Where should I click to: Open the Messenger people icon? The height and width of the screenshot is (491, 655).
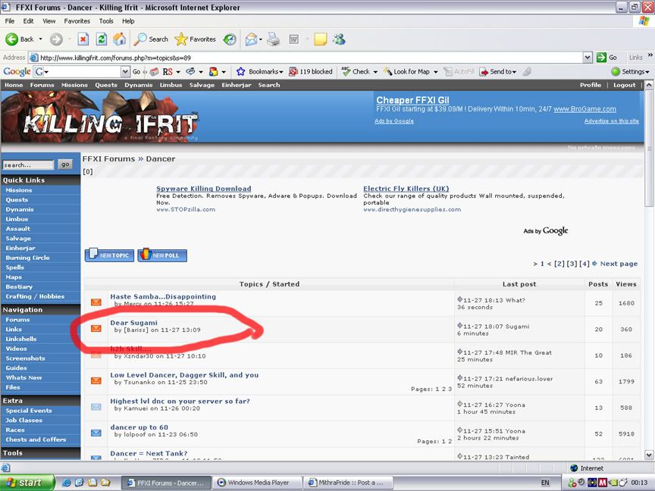[339, 39]
